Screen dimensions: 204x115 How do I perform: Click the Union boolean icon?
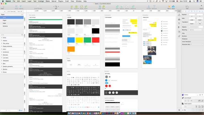[x=117, y=6]
